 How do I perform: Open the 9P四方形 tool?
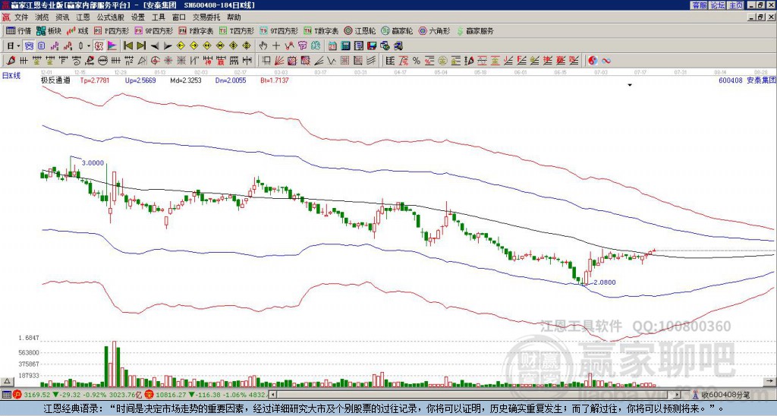click(x=153, y=30)
